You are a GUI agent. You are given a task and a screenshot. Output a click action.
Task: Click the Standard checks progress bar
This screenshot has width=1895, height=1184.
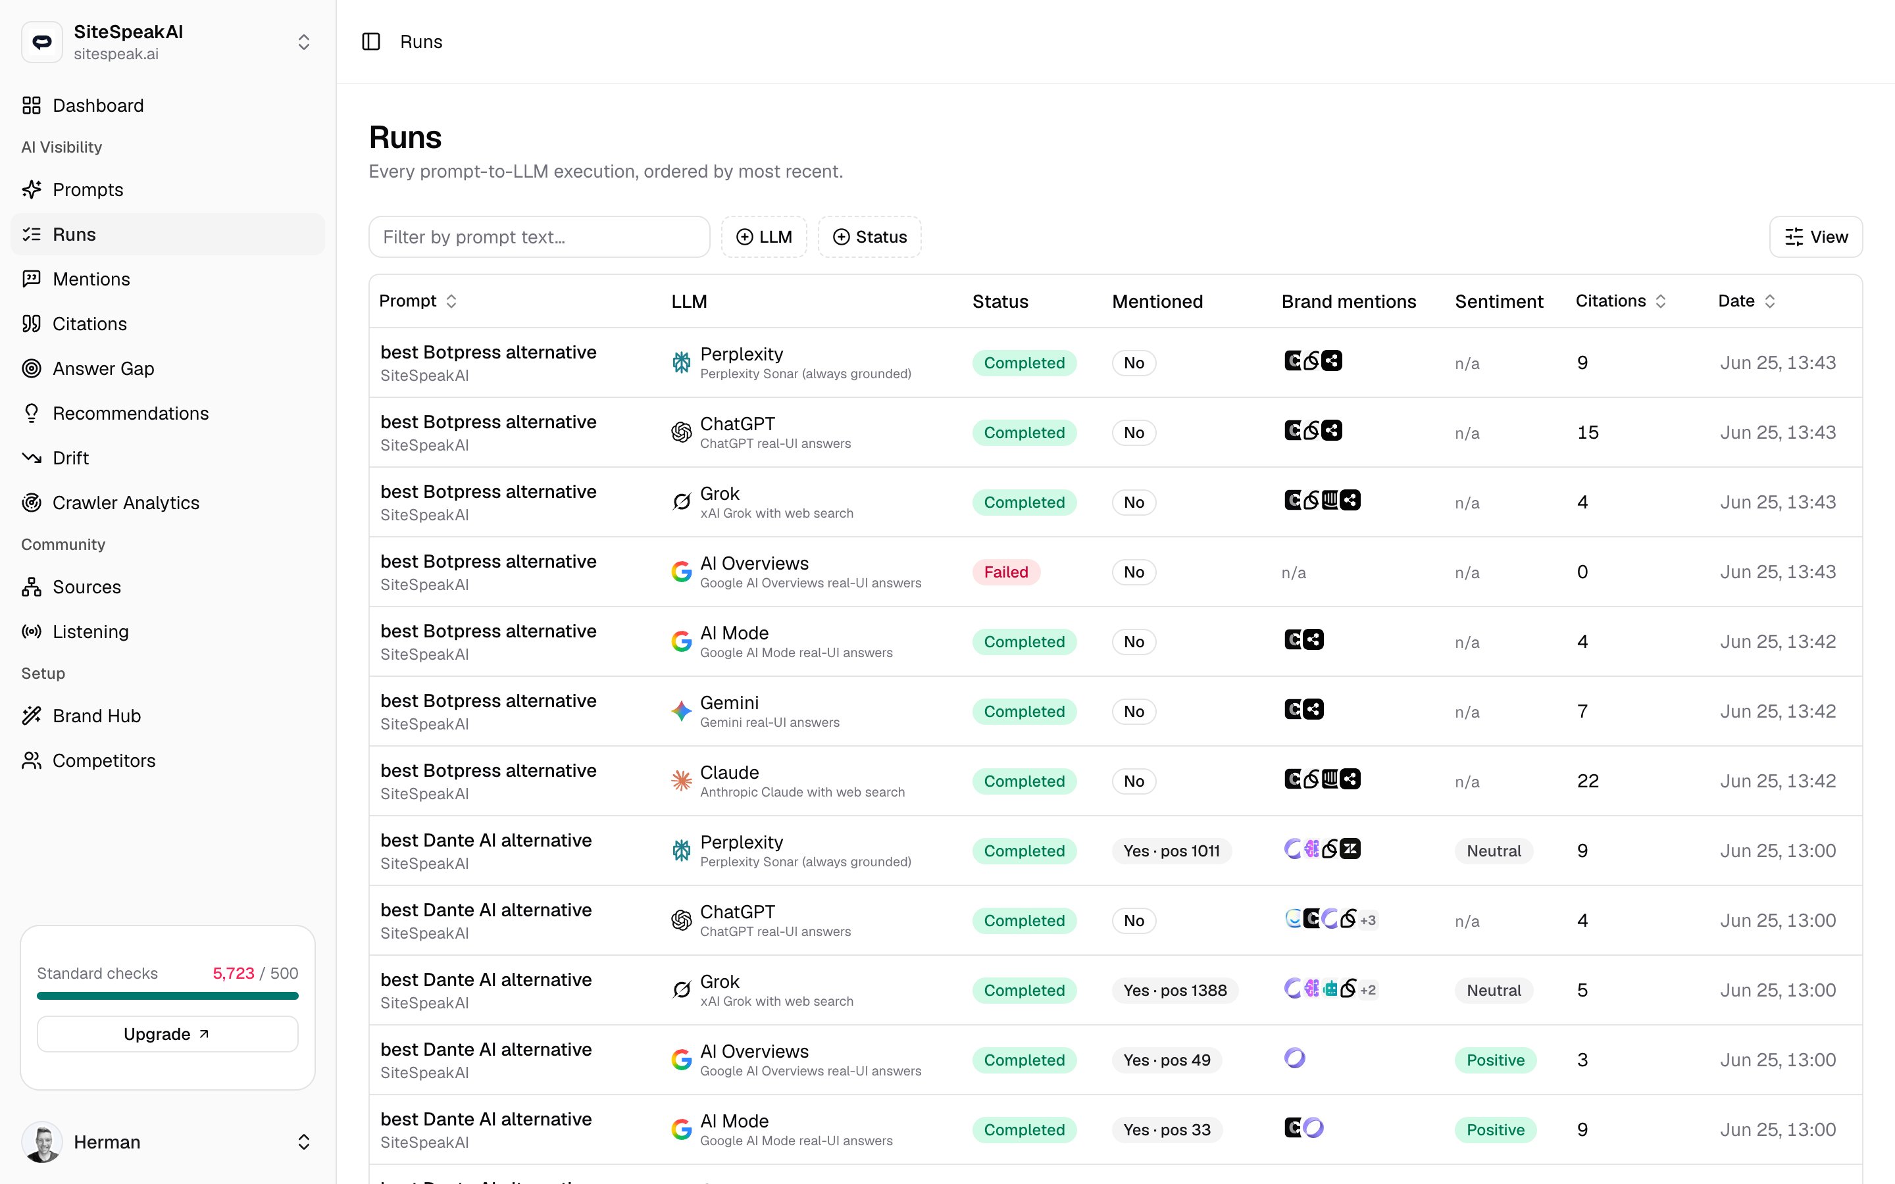point(168,996)
